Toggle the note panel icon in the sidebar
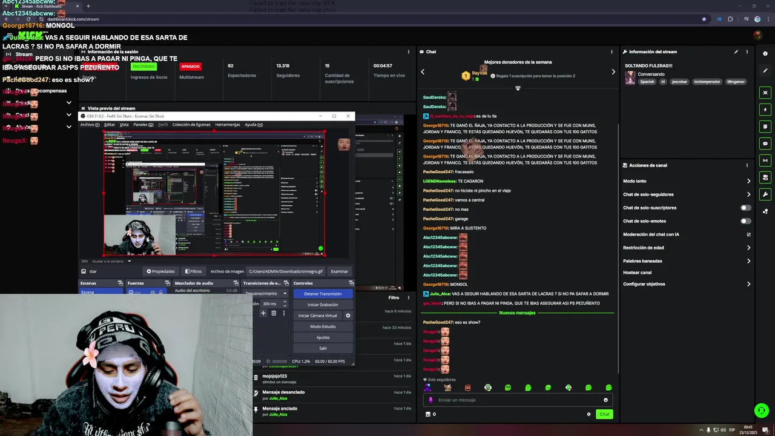 765,127
